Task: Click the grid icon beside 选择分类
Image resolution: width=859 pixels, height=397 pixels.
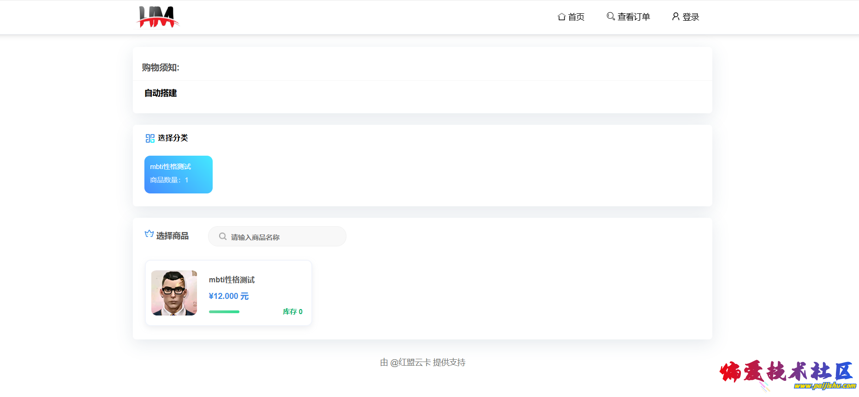Action: pos(150,138)
